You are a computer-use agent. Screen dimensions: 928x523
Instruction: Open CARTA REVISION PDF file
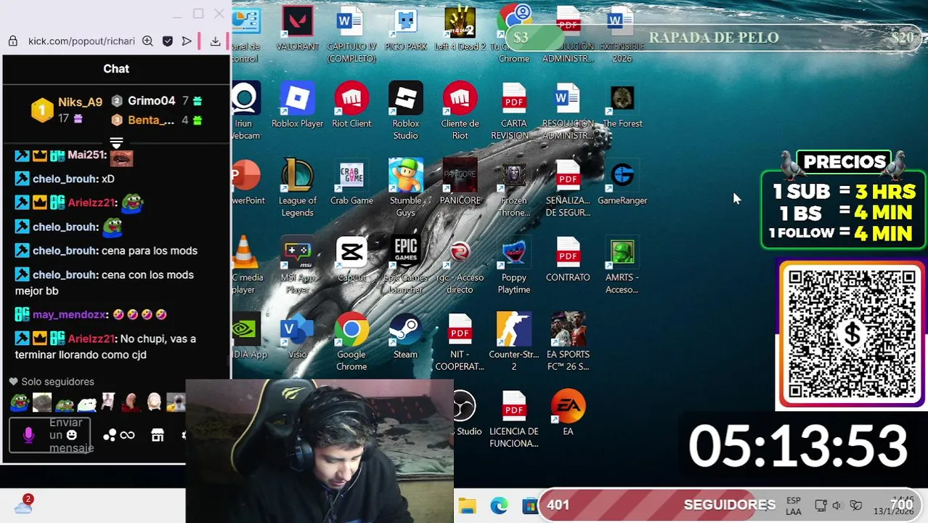click(x=514, y=112)
